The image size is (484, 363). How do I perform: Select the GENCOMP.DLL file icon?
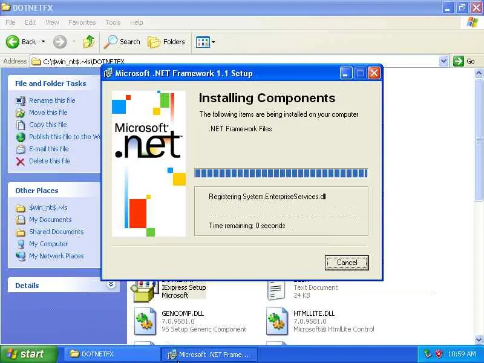[x=145, y=321]
